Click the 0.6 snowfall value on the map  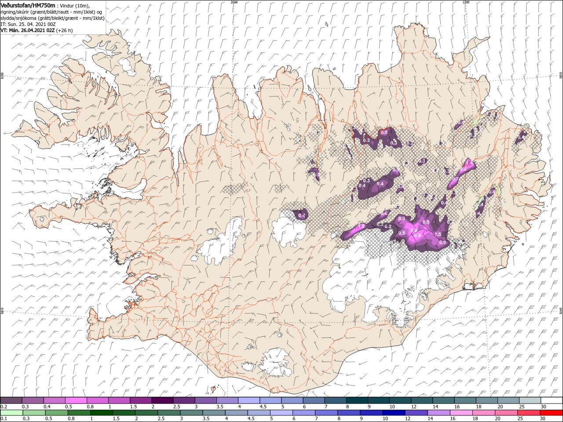tap(384, 213)
